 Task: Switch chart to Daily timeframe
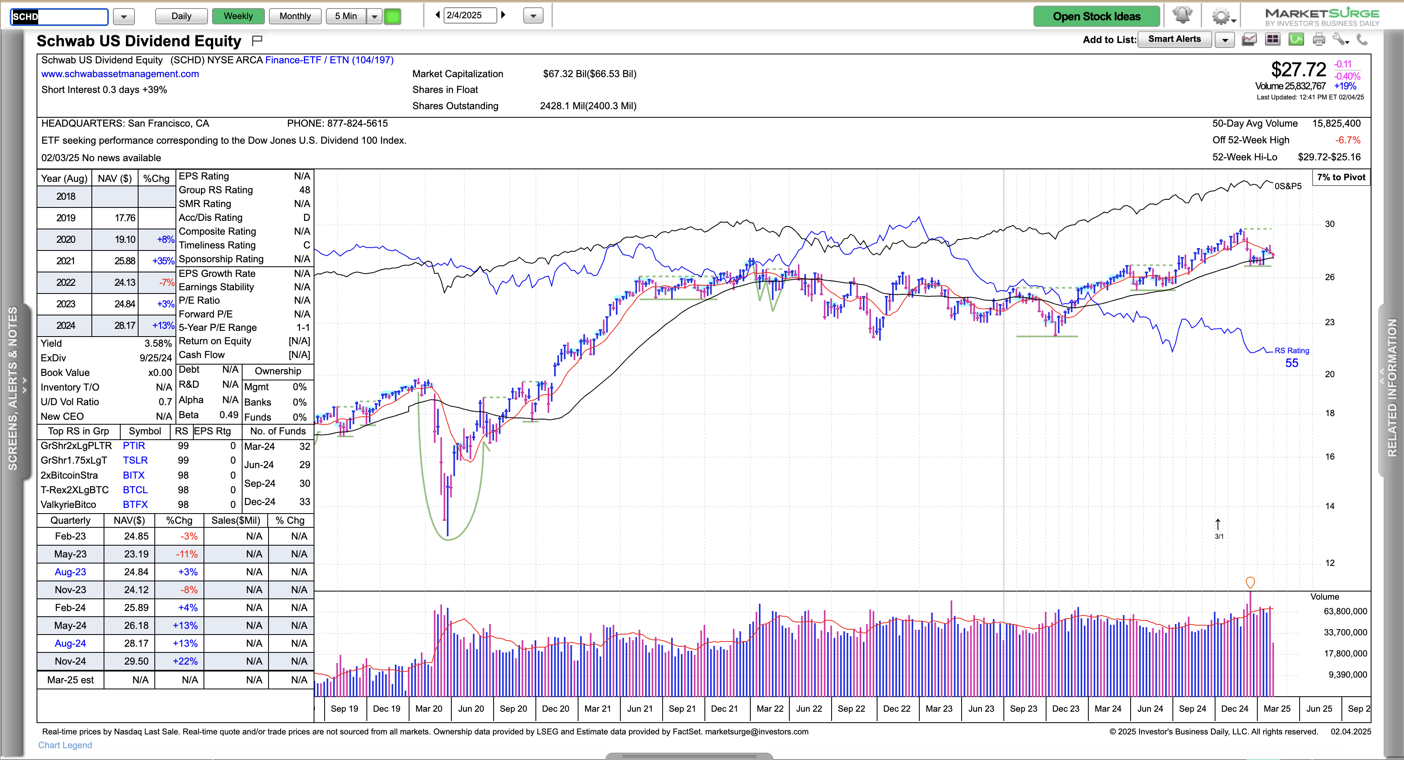point(181,16)
